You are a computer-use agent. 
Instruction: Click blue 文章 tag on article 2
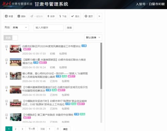click(x=36, y=62)
